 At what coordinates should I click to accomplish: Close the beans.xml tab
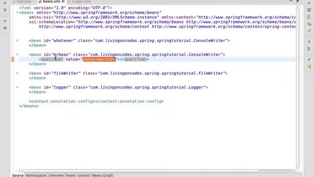click(x=63, y=1)
